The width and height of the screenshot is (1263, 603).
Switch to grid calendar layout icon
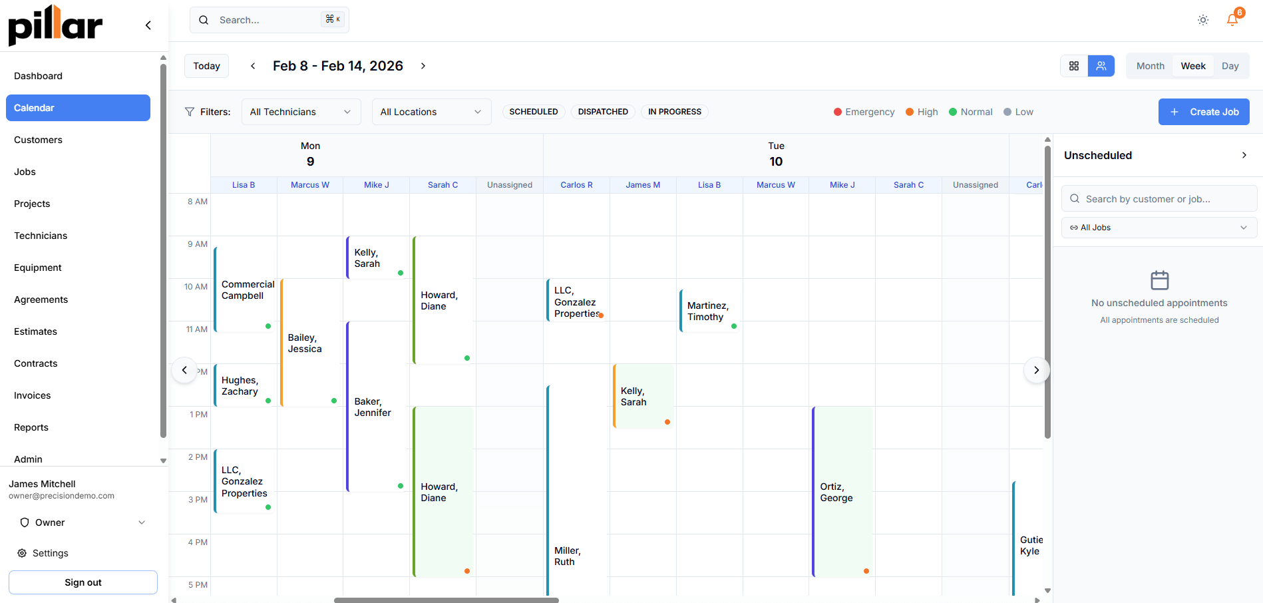pyautogui.click(x=1074, y=66)
